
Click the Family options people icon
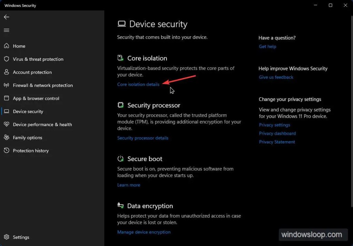(7, 138)
